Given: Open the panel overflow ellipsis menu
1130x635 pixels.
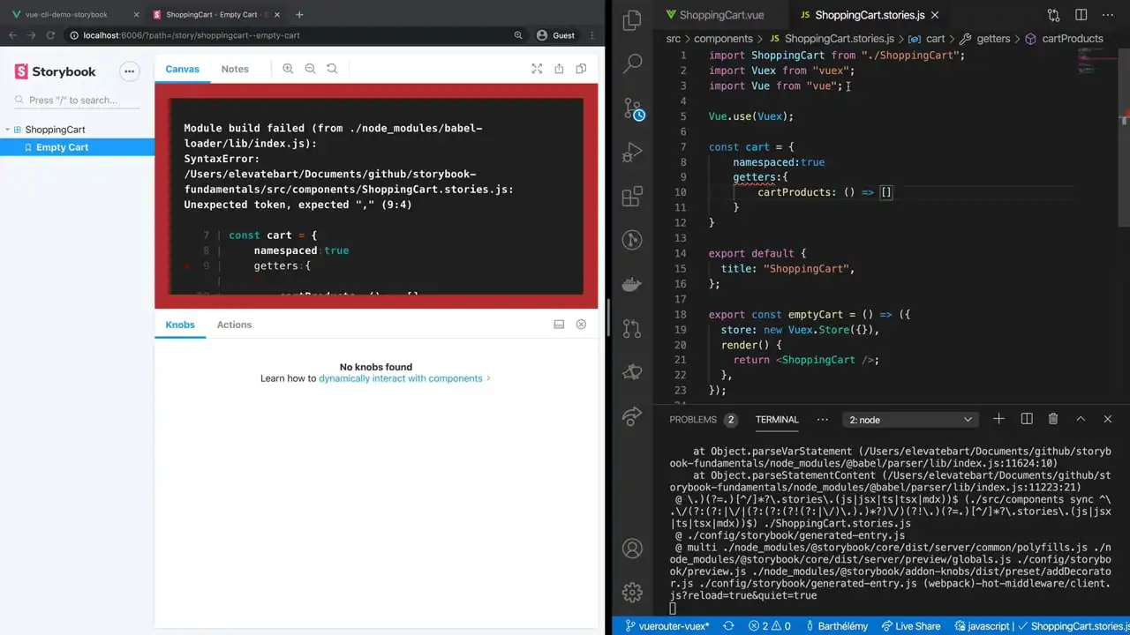Looking at the screenshot, I should 823,419.
